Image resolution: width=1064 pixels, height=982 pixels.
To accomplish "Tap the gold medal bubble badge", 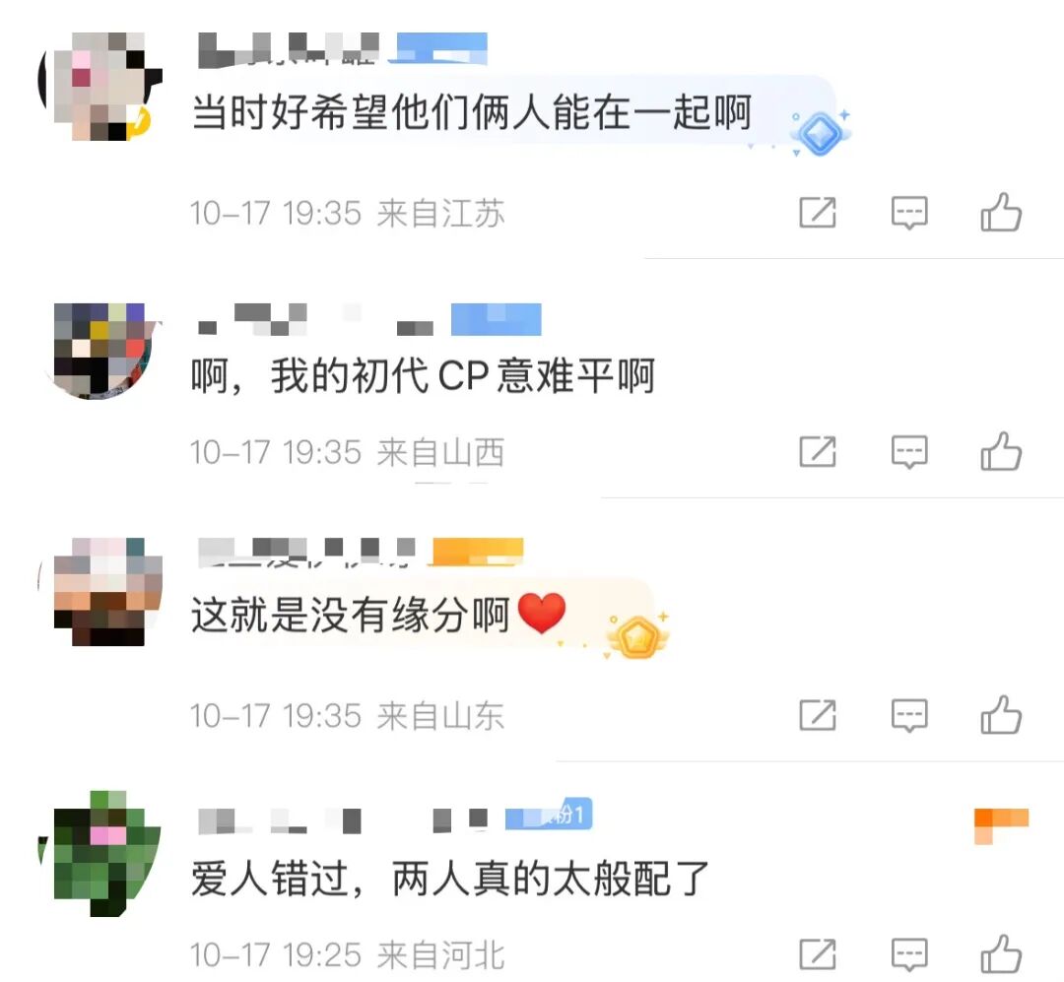I will [x=637, y=636].
